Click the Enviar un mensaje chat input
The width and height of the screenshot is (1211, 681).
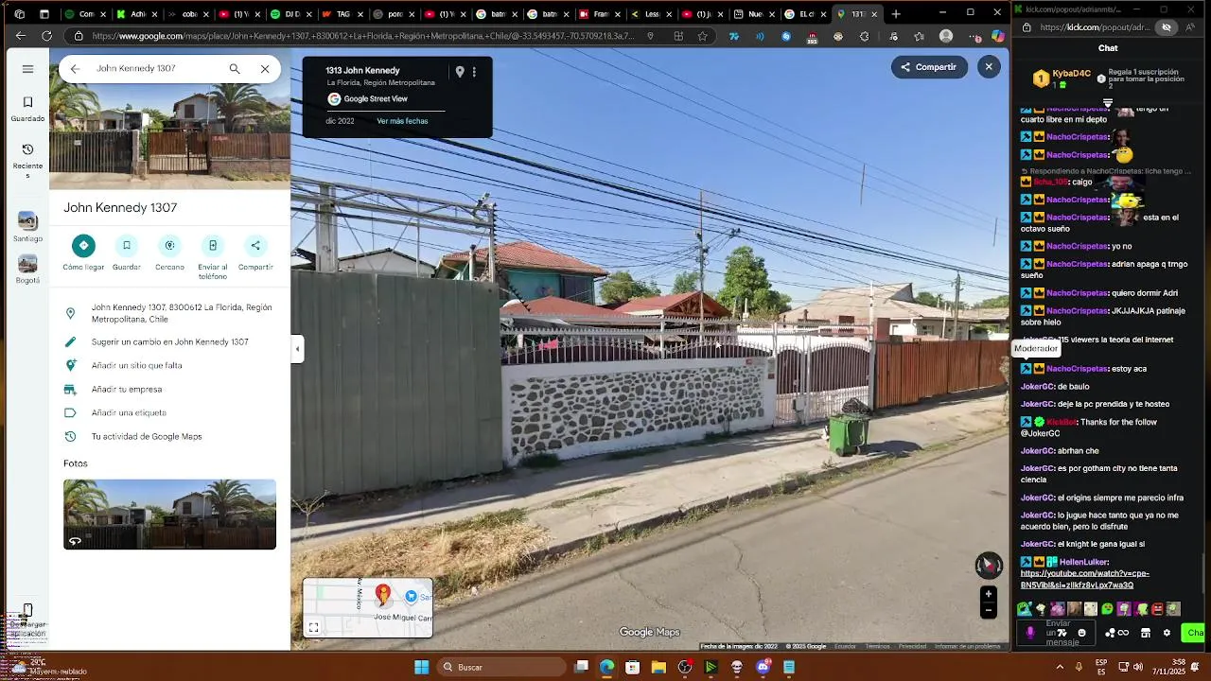pyautogui.click(x=1058, y=633)
